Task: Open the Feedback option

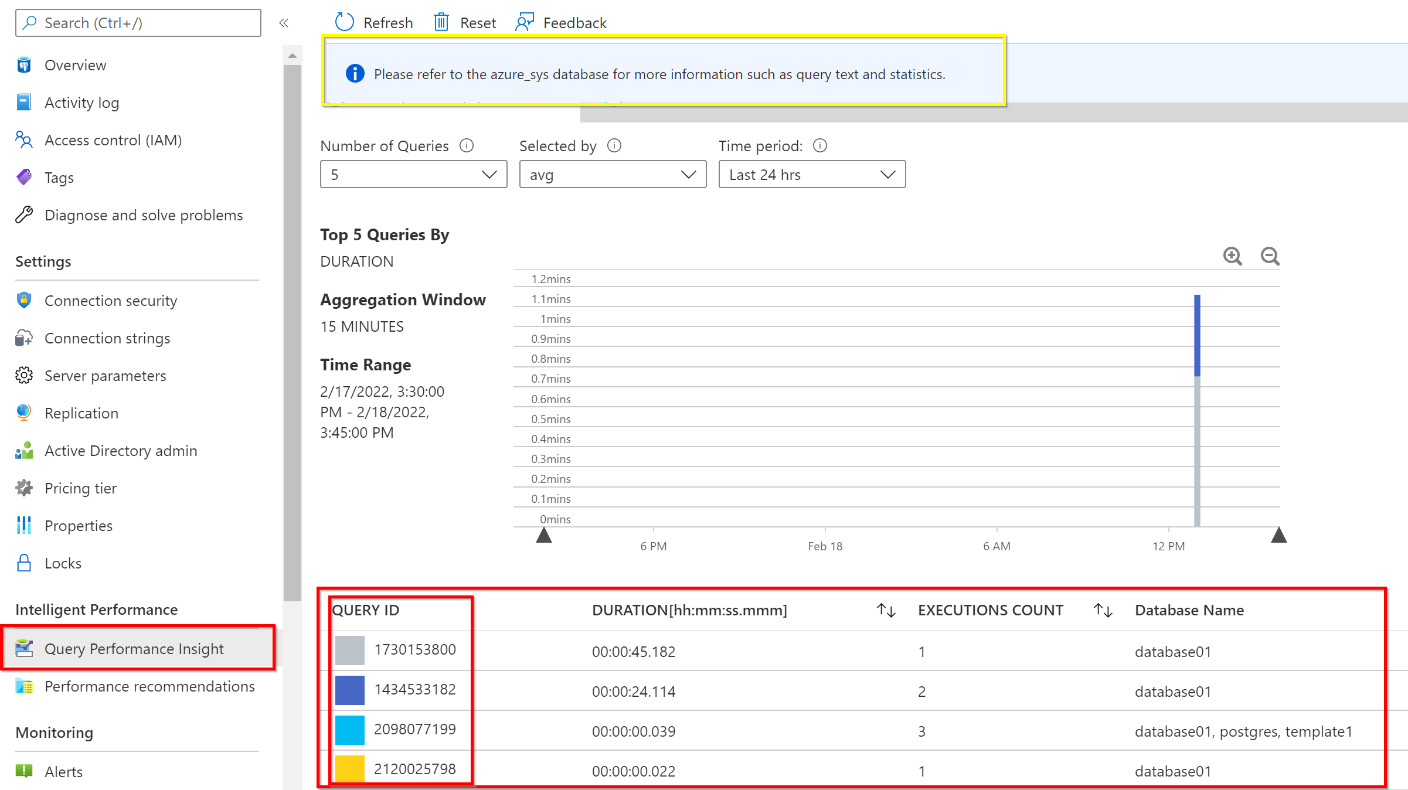Action: tap(561, 22)
